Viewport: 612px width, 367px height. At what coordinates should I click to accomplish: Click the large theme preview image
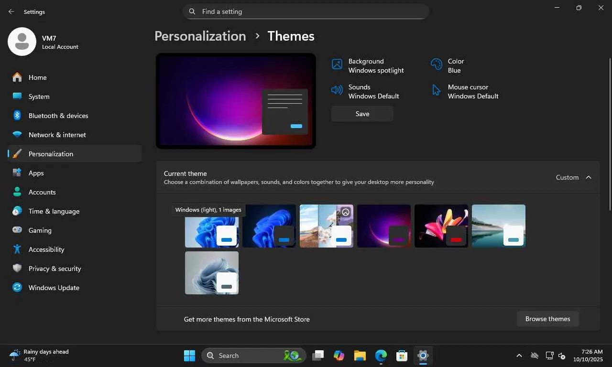pos(236,101)
